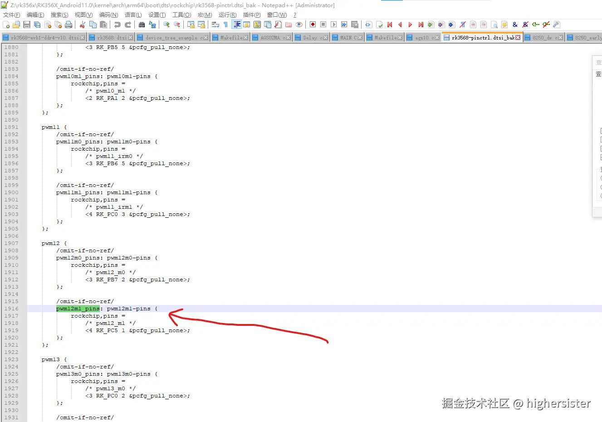Viewport: 602px width, 422px height.
Task: Play back the recorded macro
Action: point(334,25)
